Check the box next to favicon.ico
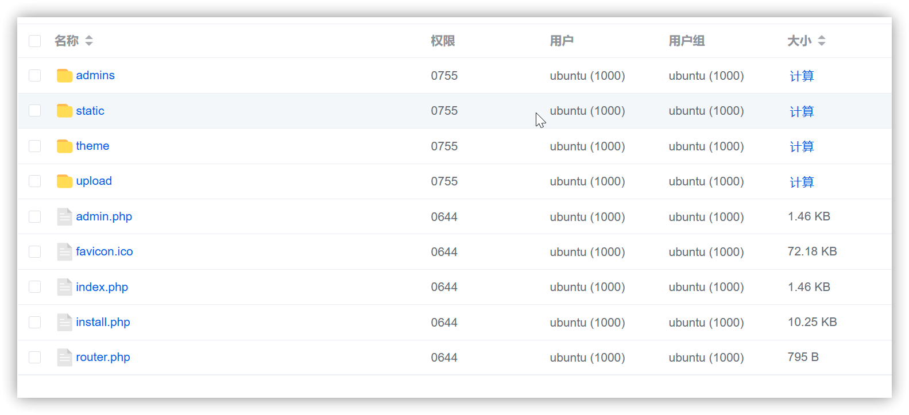This screenshot has height=415, width=909. click(35, 251)
